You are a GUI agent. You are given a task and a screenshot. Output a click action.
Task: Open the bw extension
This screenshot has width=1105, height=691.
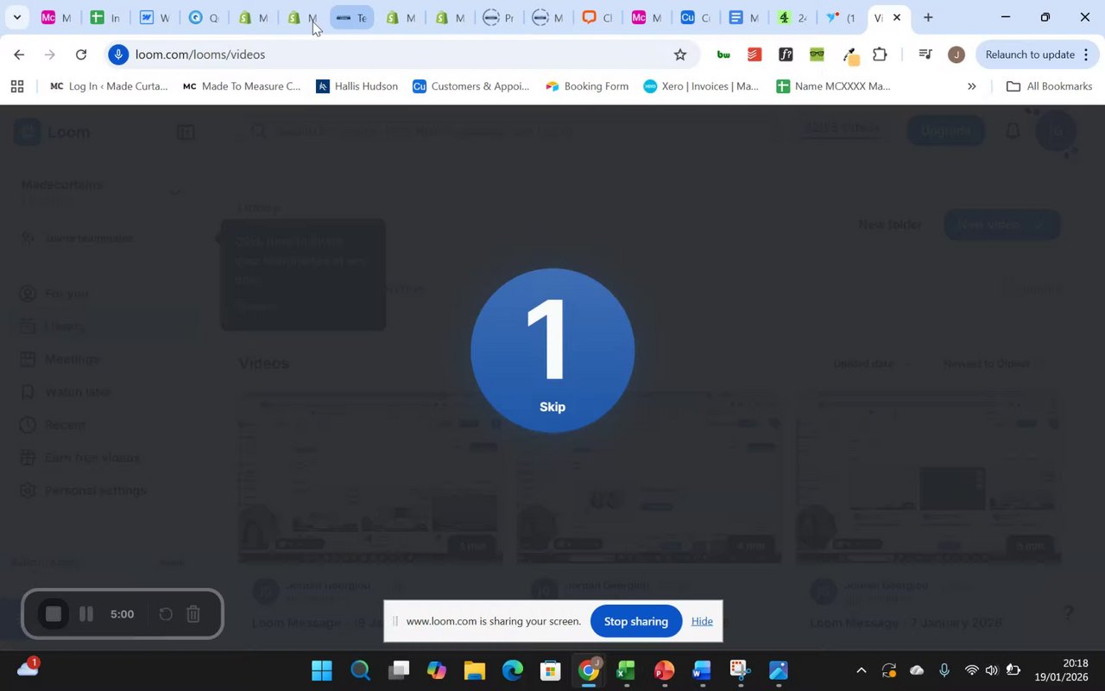(723, 54)
